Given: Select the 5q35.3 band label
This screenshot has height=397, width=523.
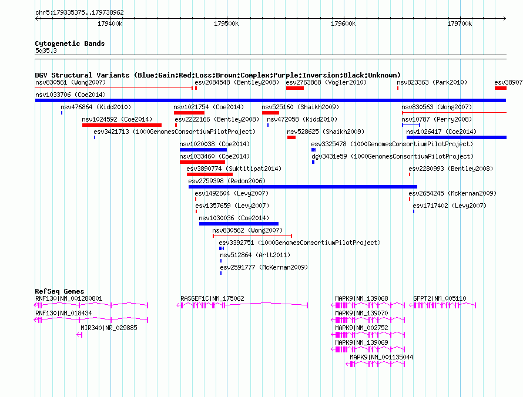Looking at the screenshot, I should tap(46, 51).
